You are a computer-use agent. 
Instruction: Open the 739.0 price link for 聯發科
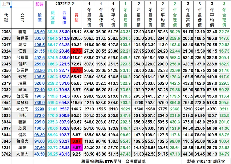[39, 103]
